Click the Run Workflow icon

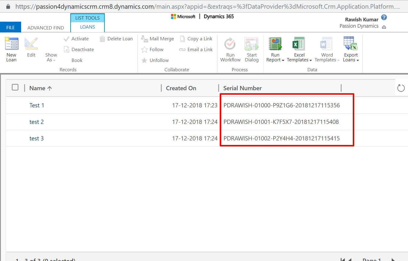[x=230, y=44]
